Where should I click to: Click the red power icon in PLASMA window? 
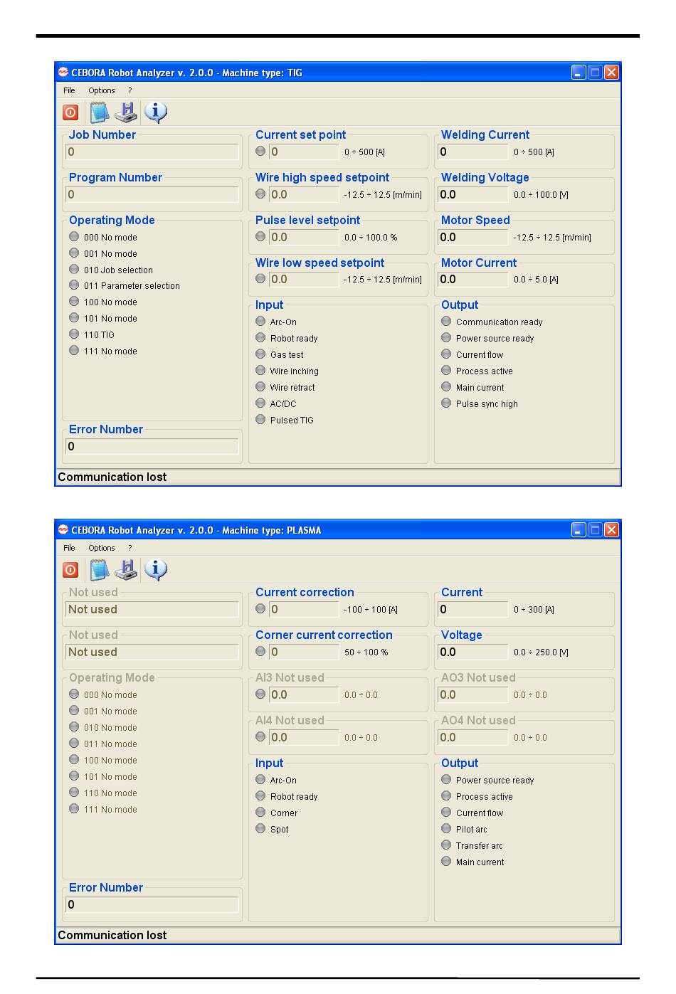(70, 570)
